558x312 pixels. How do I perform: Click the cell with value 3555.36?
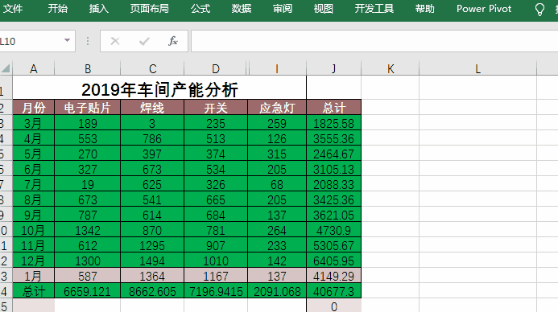[334, 138]
